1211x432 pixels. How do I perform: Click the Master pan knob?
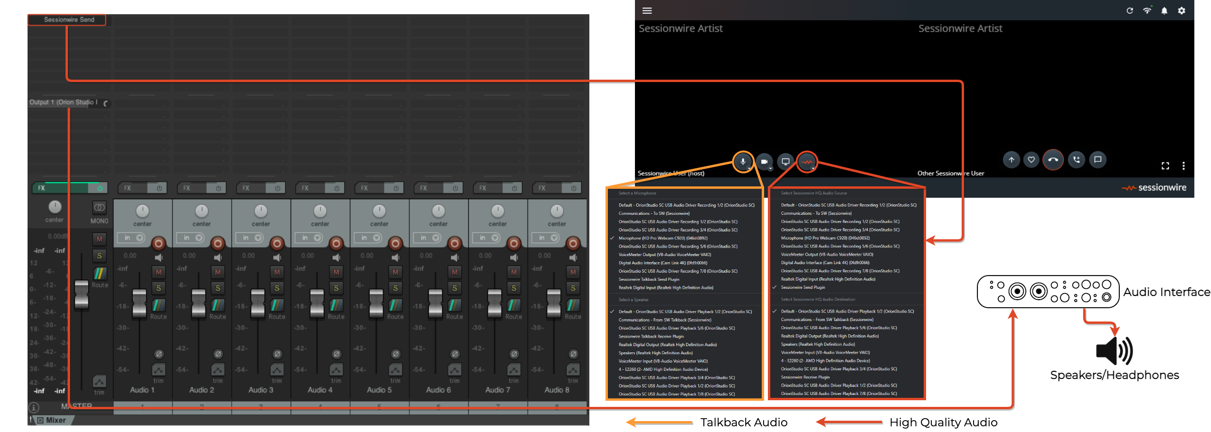click(x=55, y=207)
